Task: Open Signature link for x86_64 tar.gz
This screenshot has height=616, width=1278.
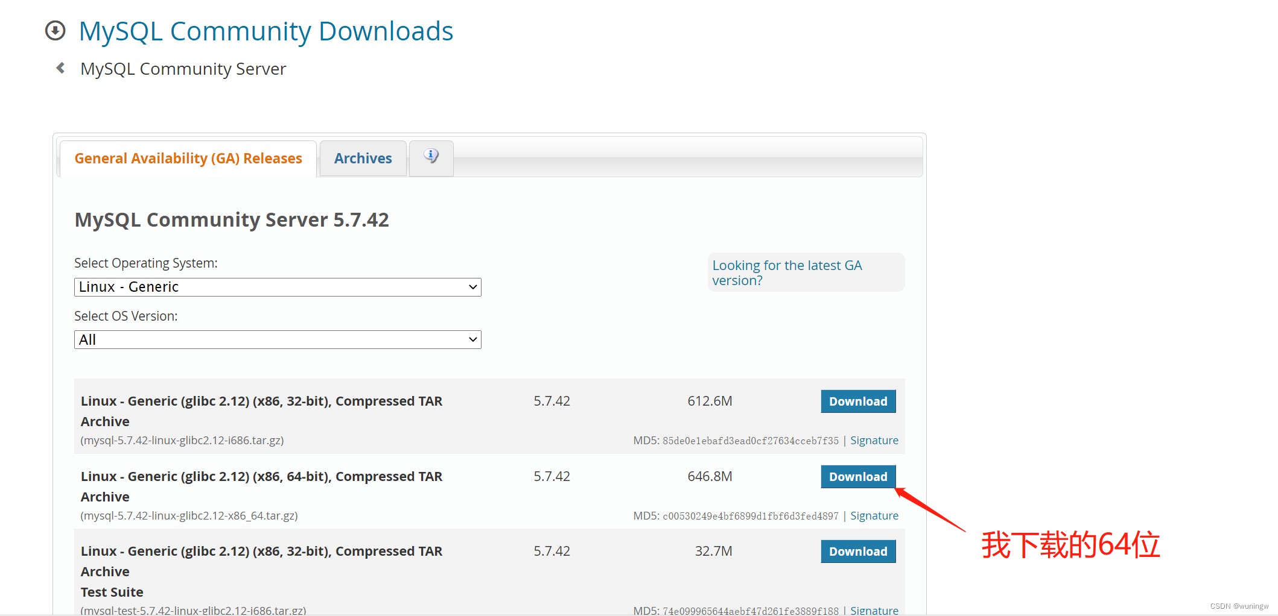Action: click(874, 516)
